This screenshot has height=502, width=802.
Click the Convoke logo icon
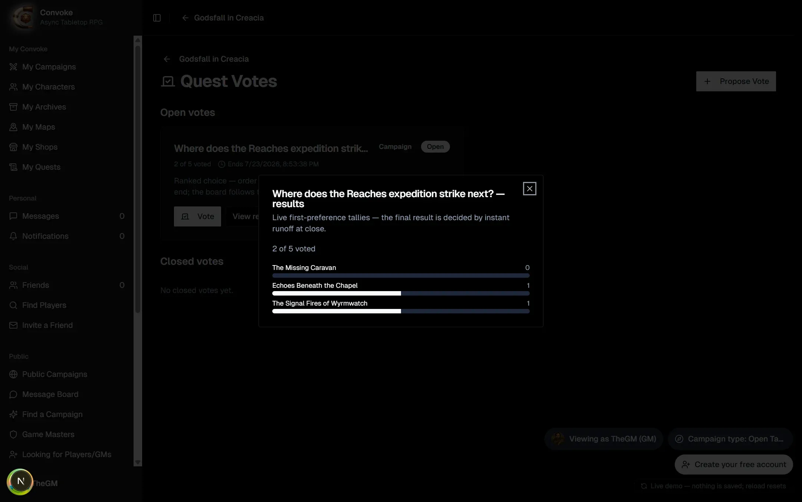(x=23, y=17)
